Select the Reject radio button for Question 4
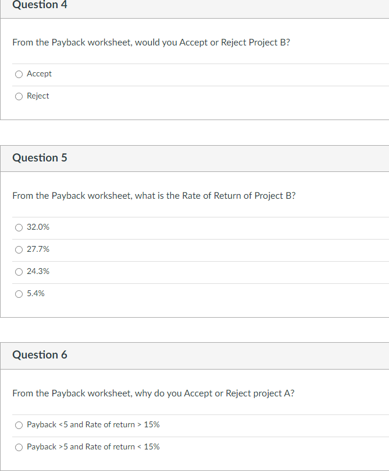Image resolution: width=389 pixels, height=471 pixels. (19, 96)
